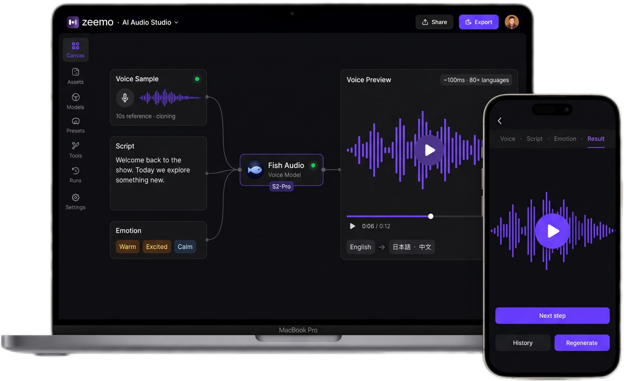The height and width of the screenshot is (381, 624).
Task: Switch to the Result tab on phone
Action: pos(596,139)
